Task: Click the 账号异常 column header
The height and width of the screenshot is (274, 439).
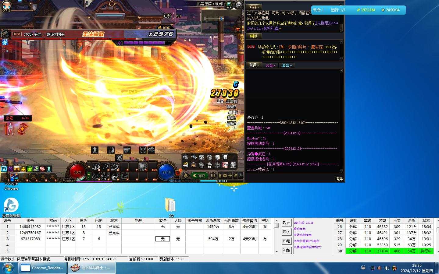Action: [x=195, y=221]
